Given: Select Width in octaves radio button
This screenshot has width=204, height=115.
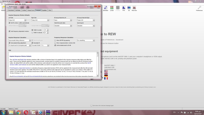Looking at the screenshot, I should click(32, 32).
